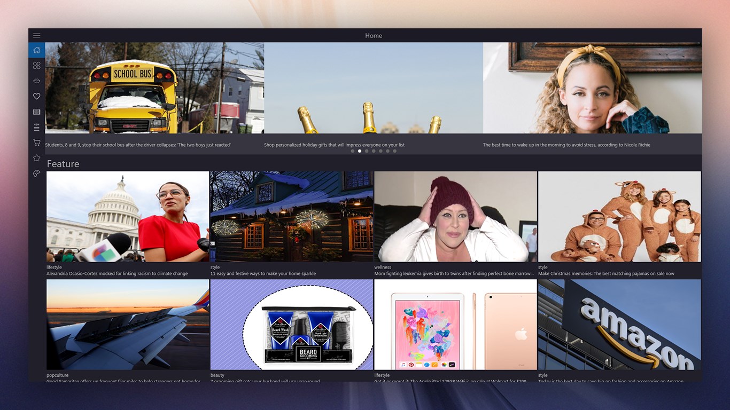Open the Nicole Richie portrait image
Viewport: 730px width, 410px height.
pyautogui.click(x=592, y=88)
